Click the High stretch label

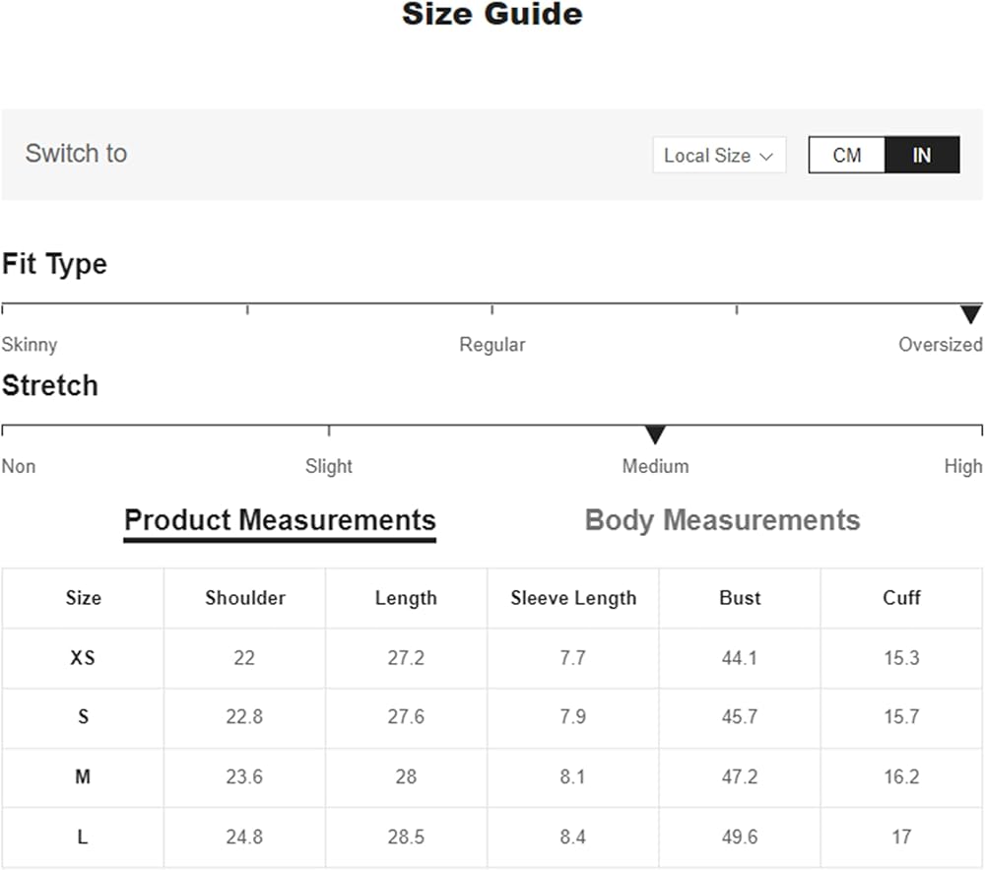[962, 466]
